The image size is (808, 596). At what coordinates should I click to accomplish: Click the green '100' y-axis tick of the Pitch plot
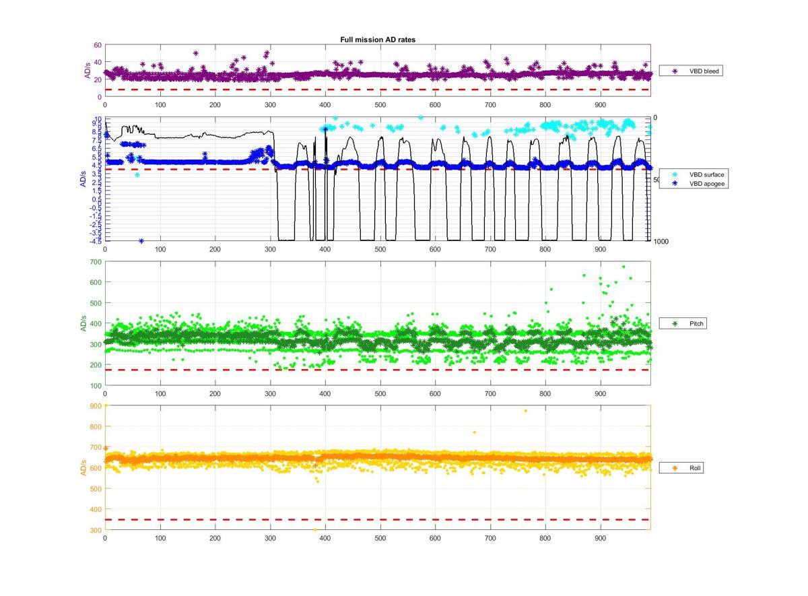pyautogui.click(x=95, y=386)
